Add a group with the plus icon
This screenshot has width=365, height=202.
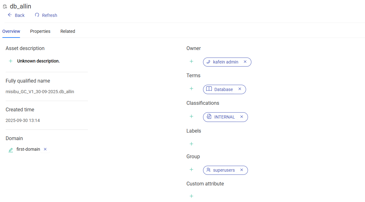pyautogui.click(x=191, y=169)
